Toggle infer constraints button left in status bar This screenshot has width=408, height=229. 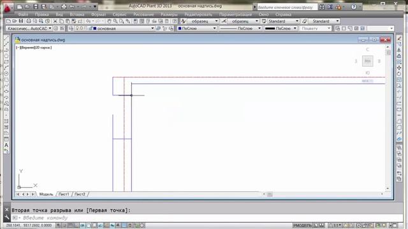pyautogui.click(x=59, y=225)
